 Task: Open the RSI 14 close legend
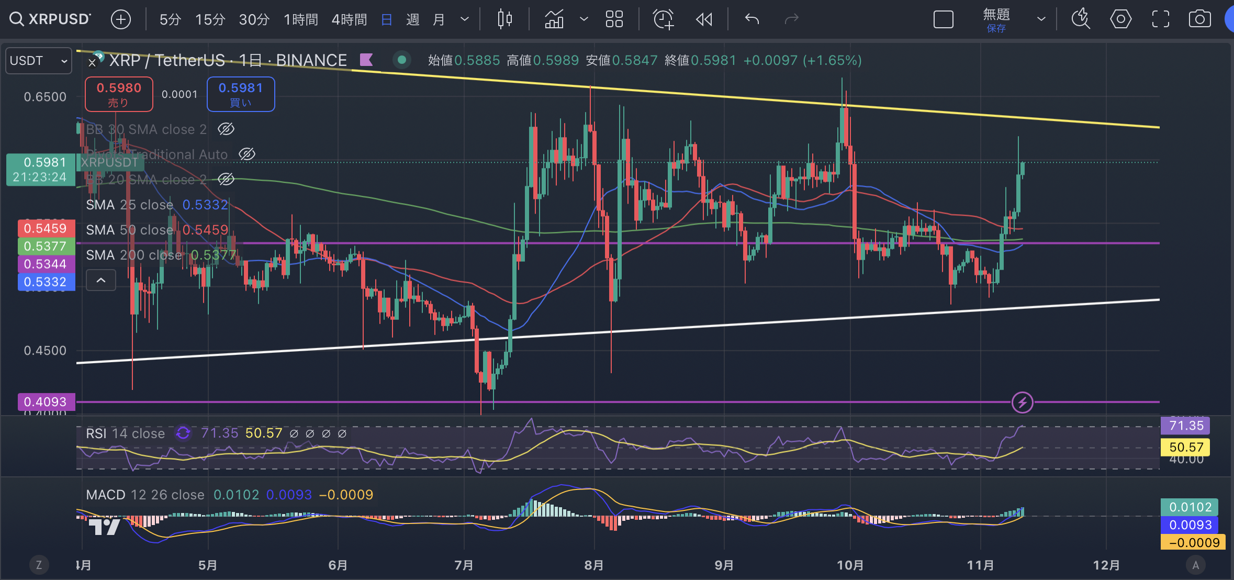125,433
